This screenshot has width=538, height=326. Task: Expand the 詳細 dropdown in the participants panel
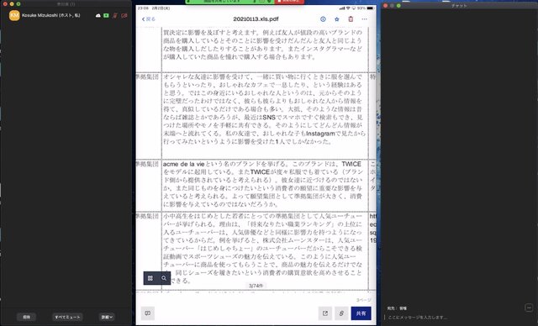(107, 317)
